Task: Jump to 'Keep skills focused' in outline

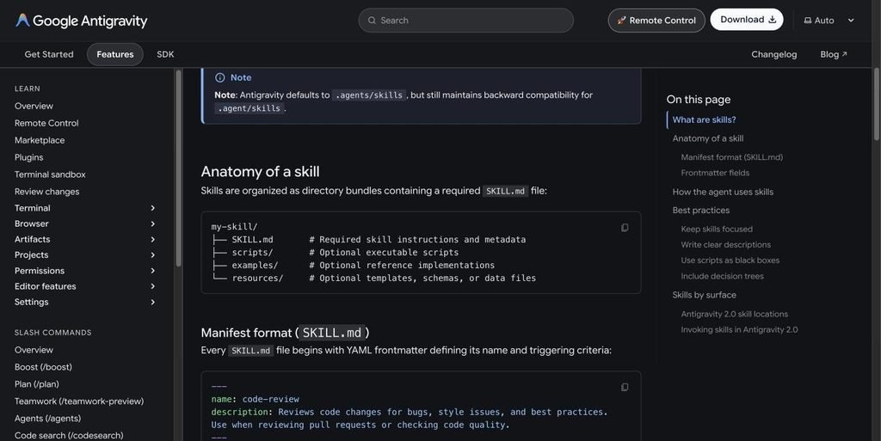Action: pos(717,229)
